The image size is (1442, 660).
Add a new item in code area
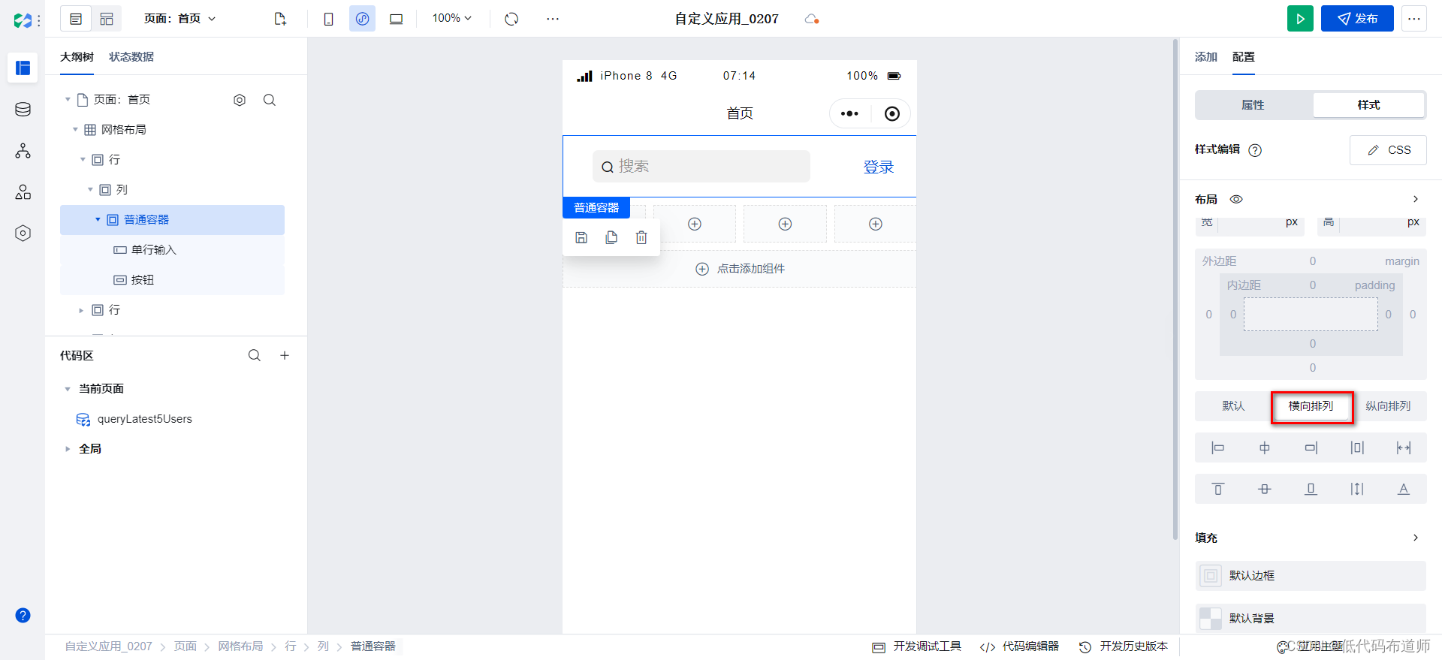(285, 355)
